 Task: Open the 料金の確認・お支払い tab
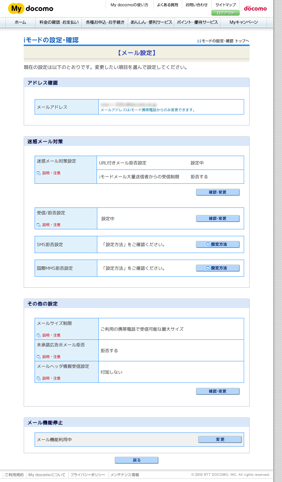point(59,22)
